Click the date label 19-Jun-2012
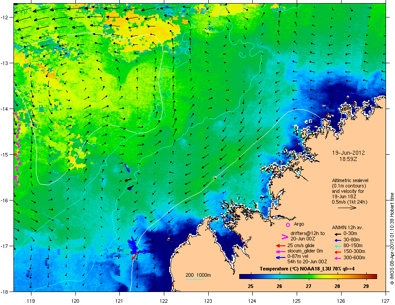 pyautogui.click(x=348, y=153)
